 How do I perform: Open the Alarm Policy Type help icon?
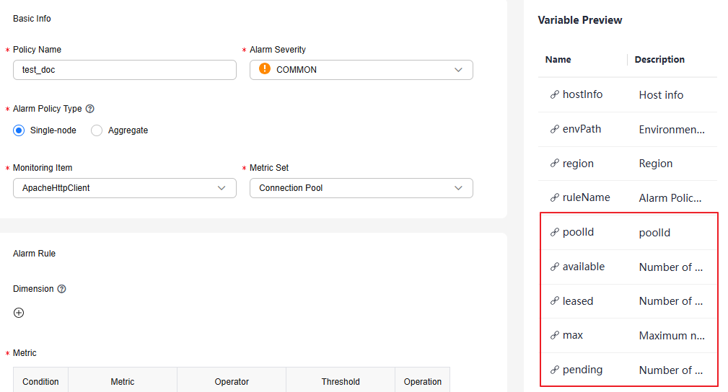pos(90,109)
